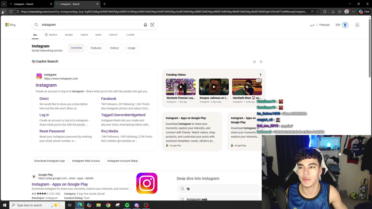Select the History pill
372x209 pixels.
tap(114, 48)
